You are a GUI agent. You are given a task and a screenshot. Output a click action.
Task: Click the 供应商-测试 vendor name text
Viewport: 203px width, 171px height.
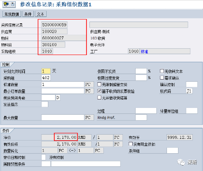(x=100, y=32)
